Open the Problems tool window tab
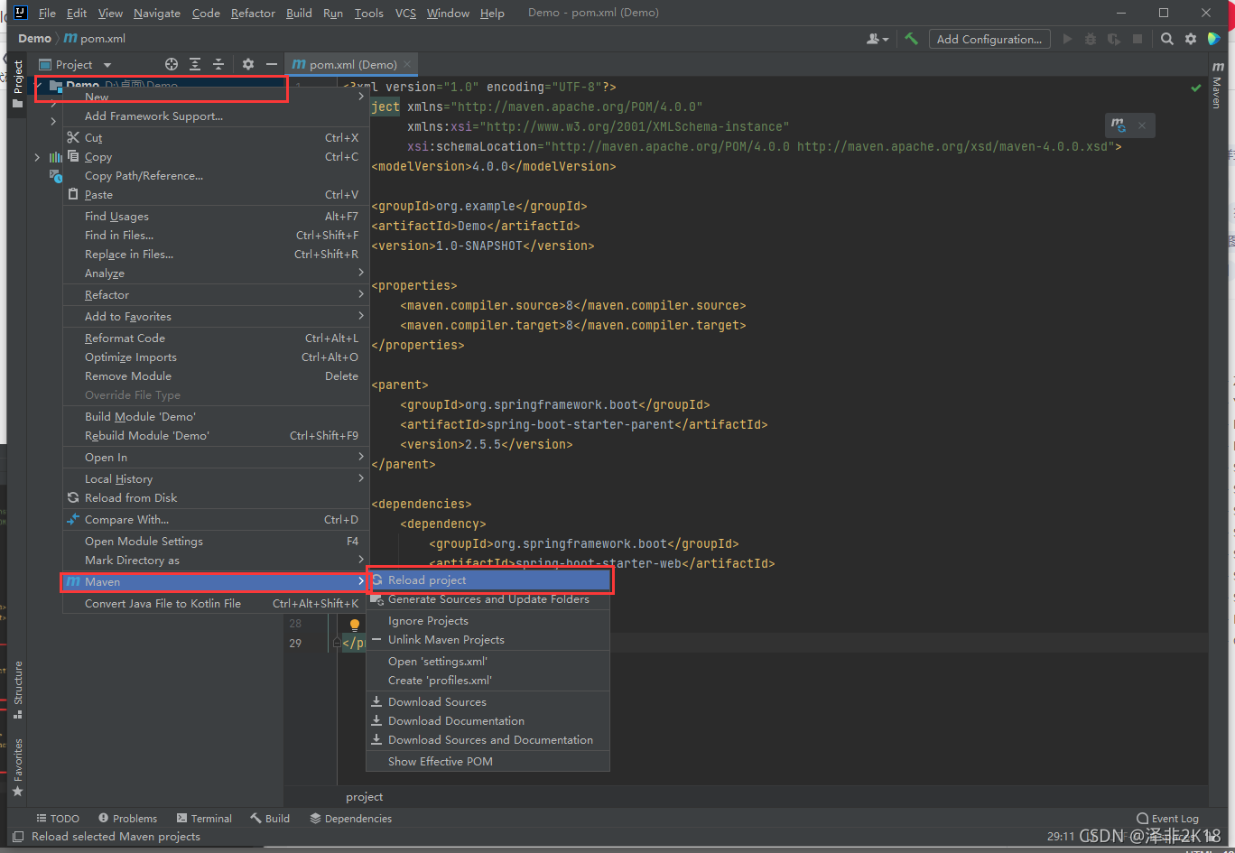This screenshot has height=853, width=1235. (127, 819)
